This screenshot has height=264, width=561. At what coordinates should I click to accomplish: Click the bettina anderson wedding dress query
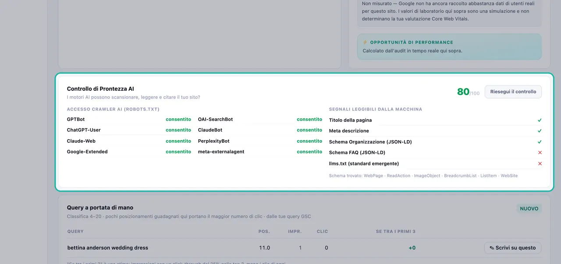pyautogui.click(x=108, y=248)
